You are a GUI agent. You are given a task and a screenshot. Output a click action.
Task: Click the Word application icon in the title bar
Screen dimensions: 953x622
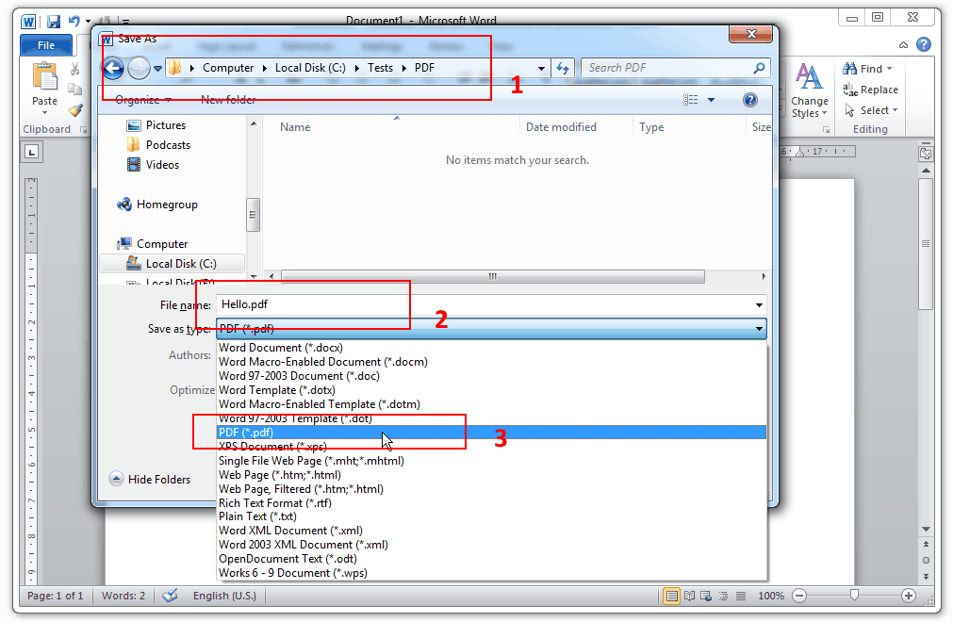28,23
